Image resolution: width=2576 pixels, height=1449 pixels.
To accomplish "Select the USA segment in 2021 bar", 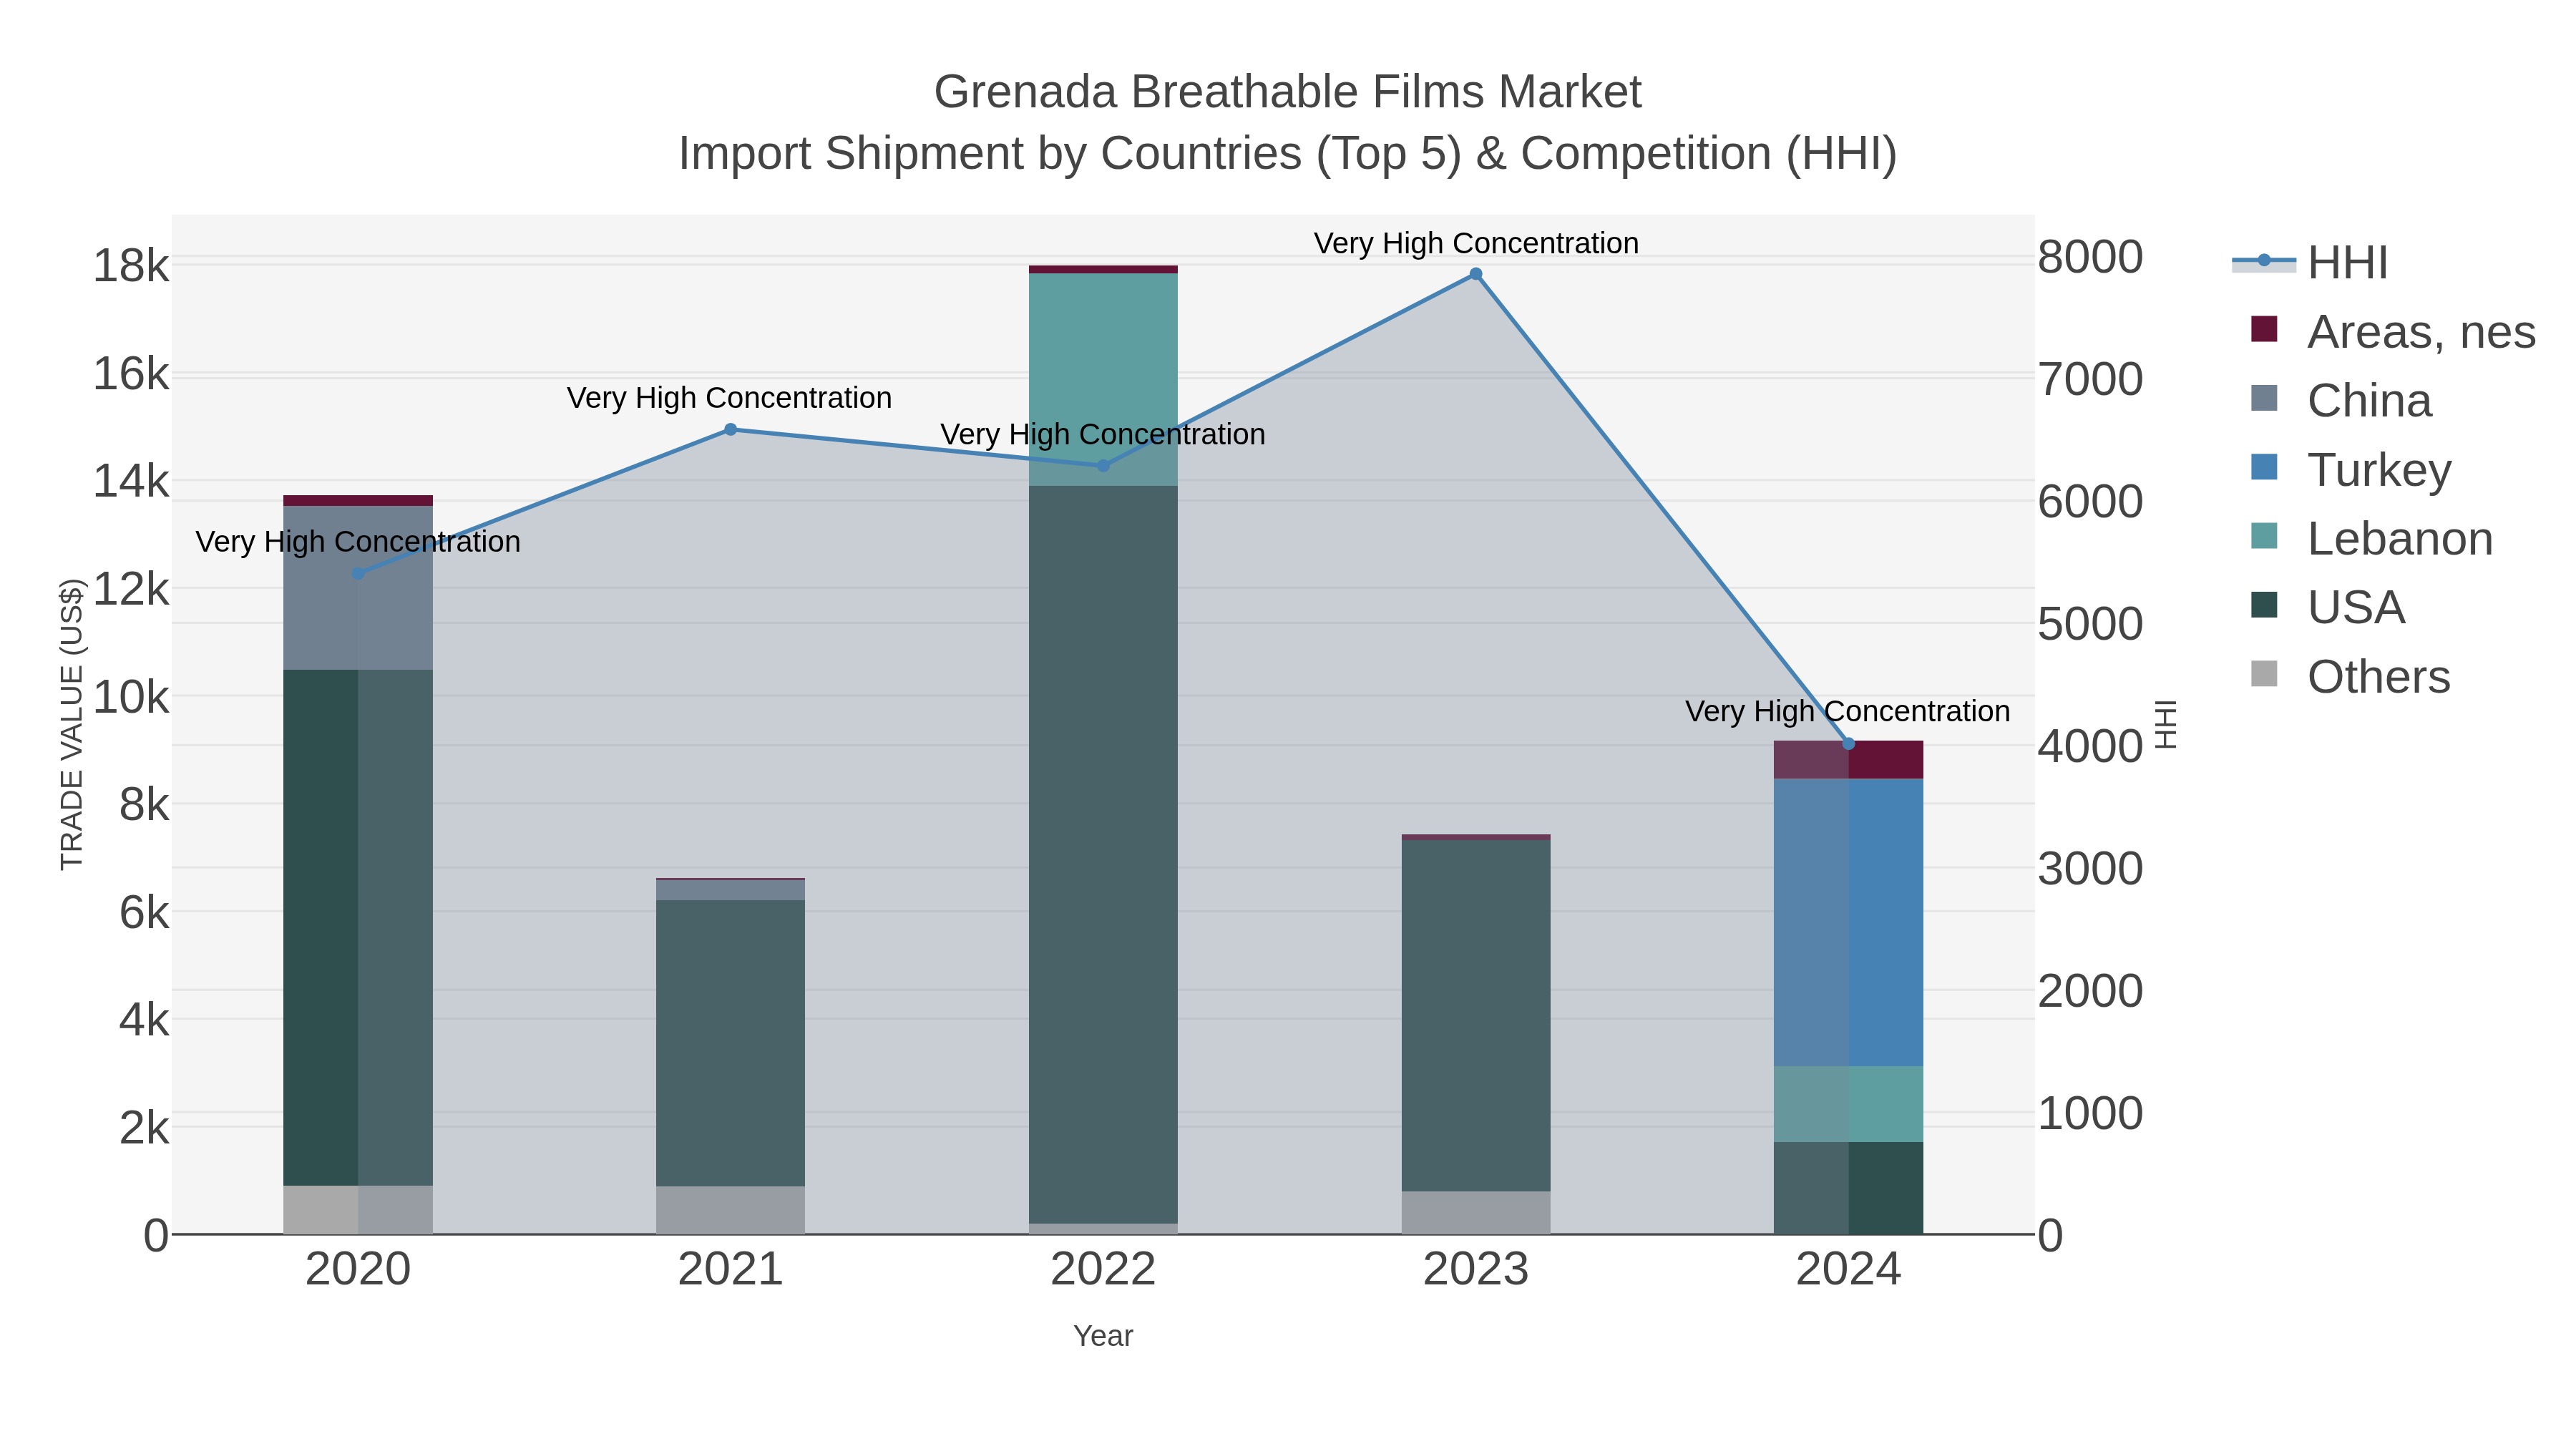I will click(x=730, y=1043).
